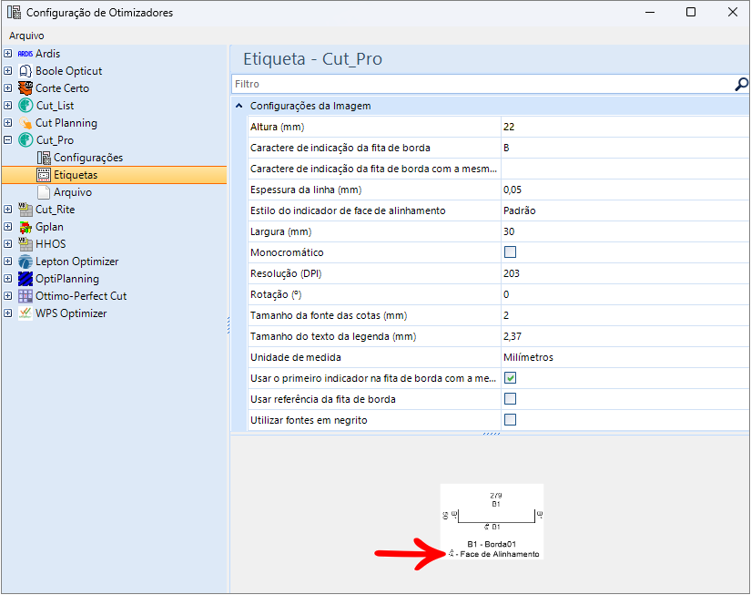
Task: Expand the Ardis tree node
Action: [7, 53]
